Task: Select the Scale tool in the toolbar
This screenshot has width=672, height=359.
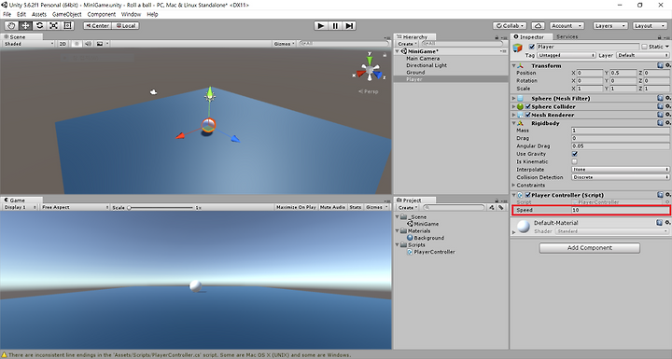Action: coord(53,26)
